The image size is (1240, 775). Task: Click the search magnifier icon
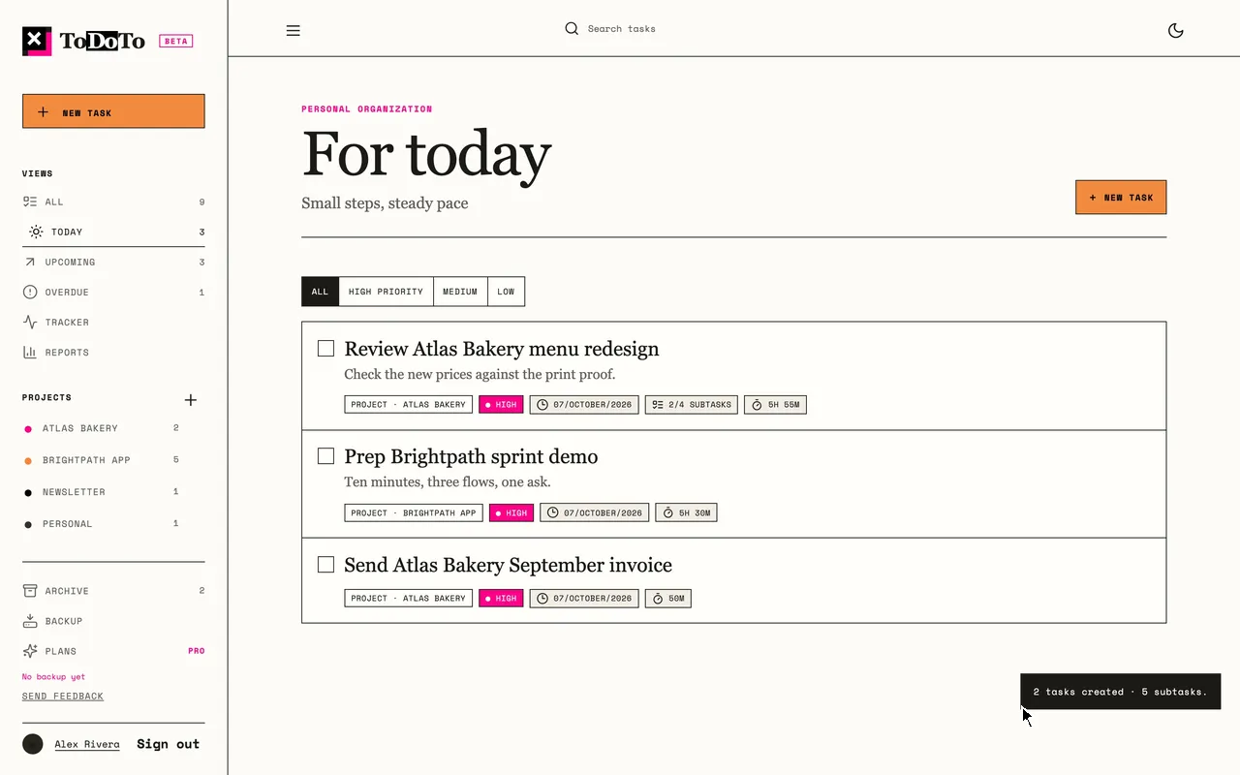point(572,29)
